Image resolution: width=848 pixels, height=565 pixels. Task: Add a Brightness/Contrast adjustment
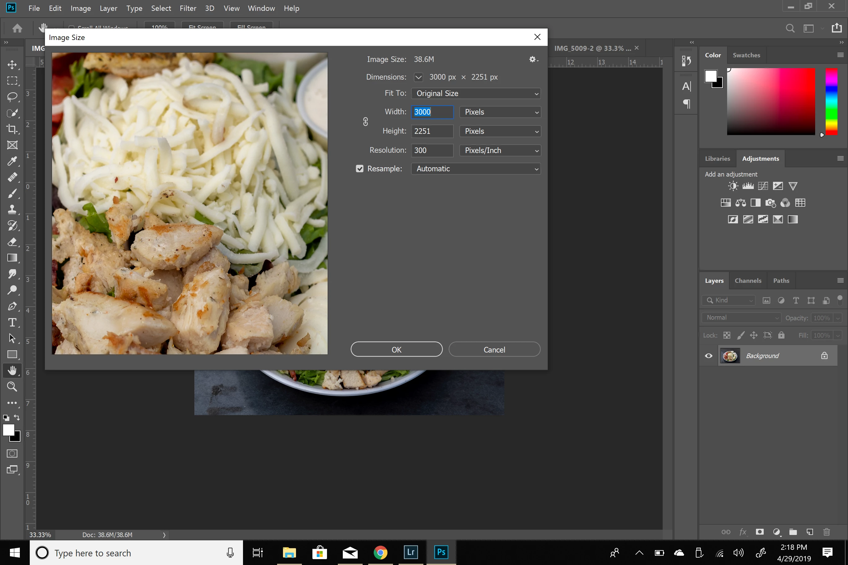pyautogui.click(x=733, y=186)
